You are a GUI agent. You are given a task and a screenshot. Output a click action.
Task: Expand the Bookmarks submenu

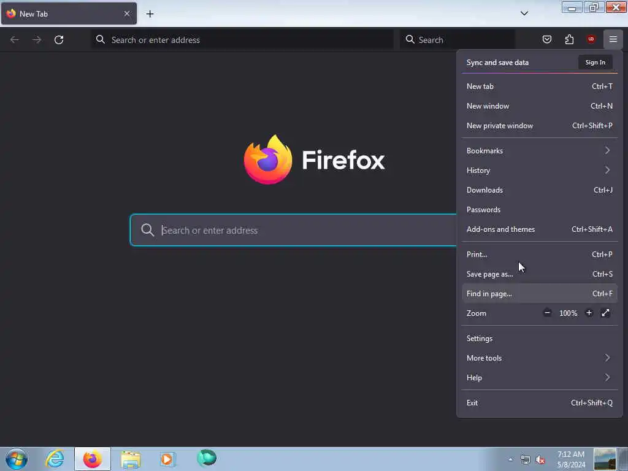click(540, 151)
